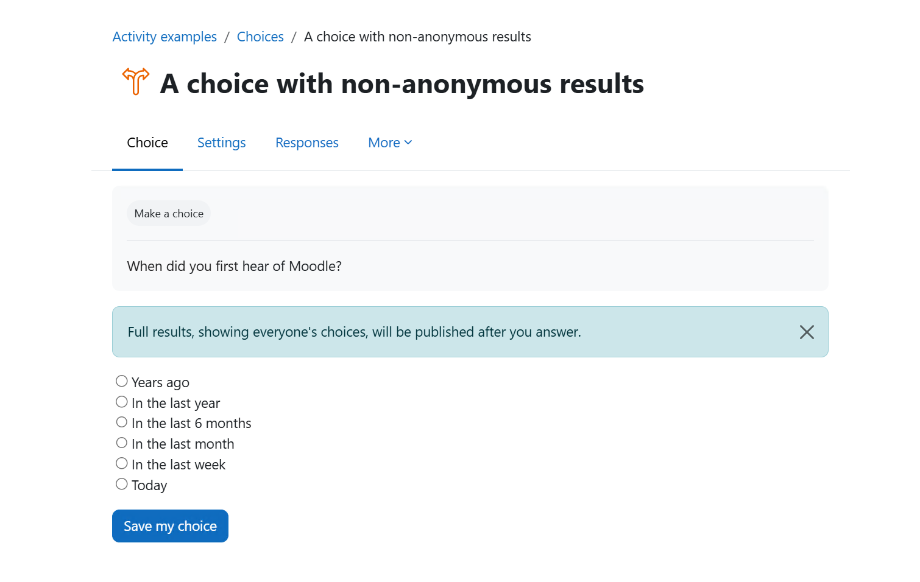This screenshot has width=920, height=582.
Task: Choose the 'Today' radio option
Action: pyautogui.click(x=122, y=484)
